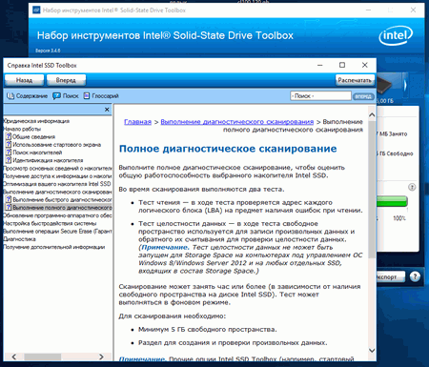Select Просмотр основных сведений о накопителе
The width and height of the screenshot is (429, 367).
[57, 169]
